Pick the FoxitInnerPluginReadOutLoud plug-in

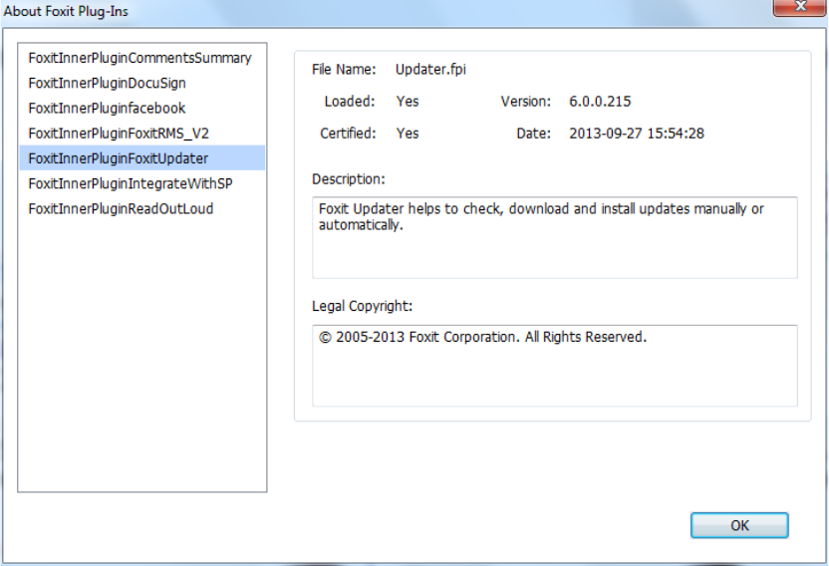[141, 208]
